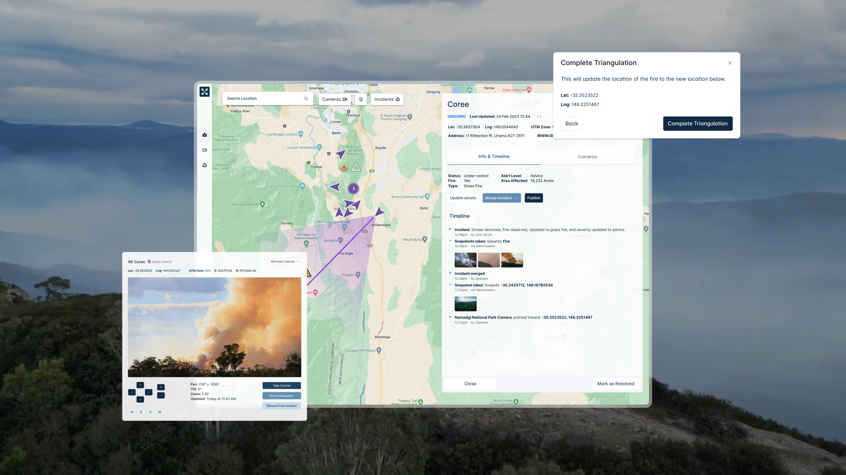The image size is (846, 475).
Task: Open the cluster marker labeled 3
Action: (353, 189)
